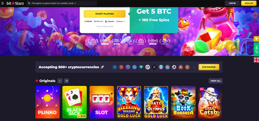
Task: Open the UK flag language selector
Action: pyautogui.click(x=256, y=60)
